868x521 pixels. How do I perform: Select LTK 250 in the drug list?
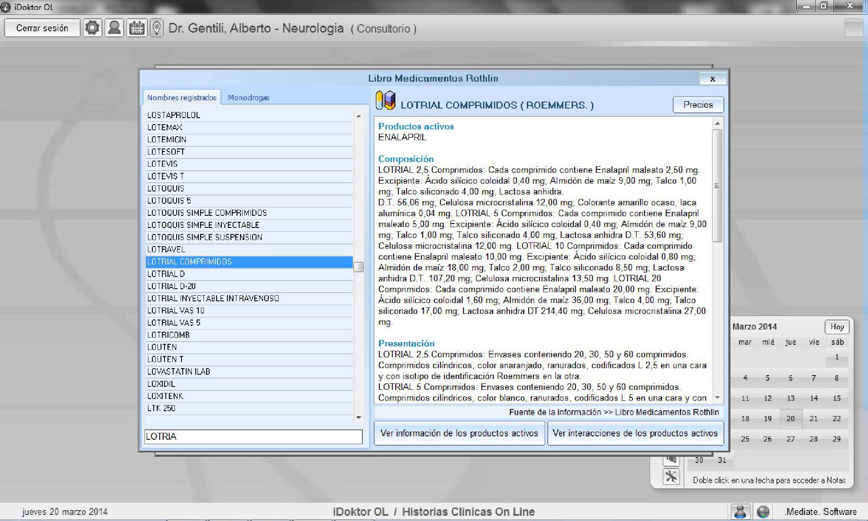(249, 408)
